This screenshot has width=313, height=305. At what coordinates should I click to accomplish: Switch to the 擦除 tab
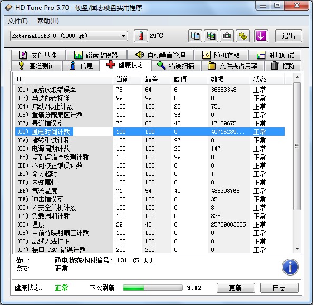[x=283, y=66]
